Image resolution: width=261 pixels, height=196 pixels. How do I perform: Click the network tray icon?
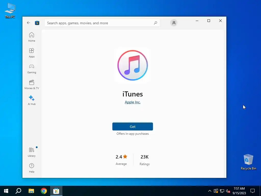click(x=222, y=191)
